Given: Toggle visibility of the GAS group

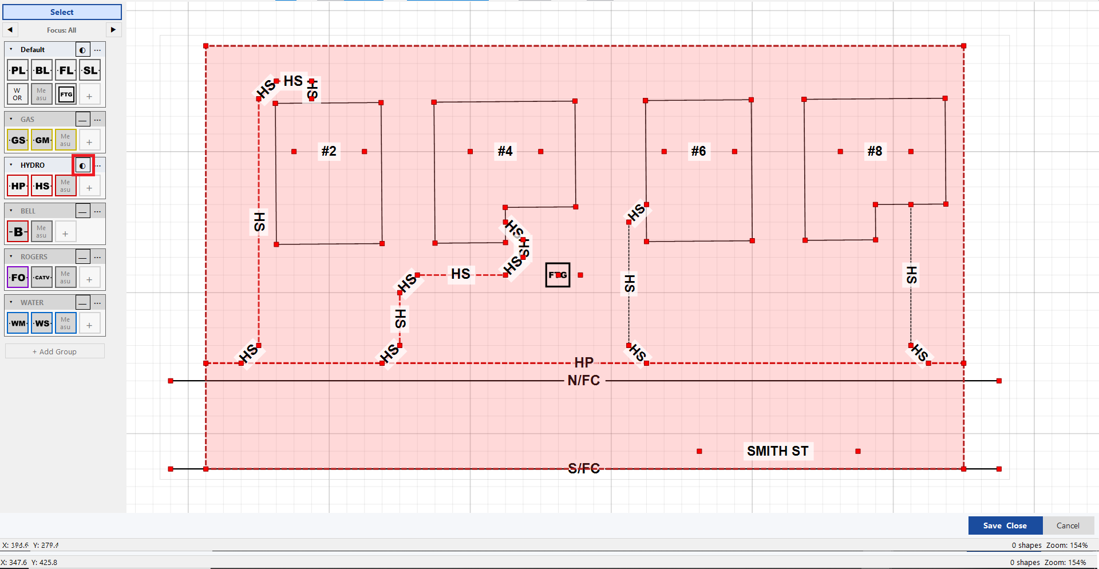Looking at the screenshot, I should (x=83, y=119).
